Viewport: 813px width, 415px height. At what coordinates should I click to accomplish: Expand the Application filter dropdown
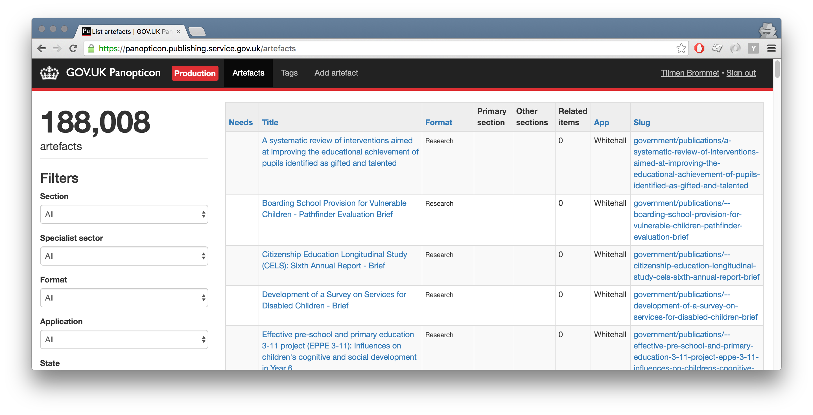124,339
